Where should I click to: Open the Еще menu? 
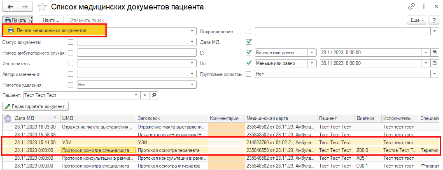[416, 20]
